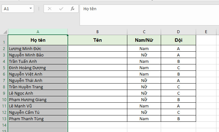Click Đội value B in Phạm Thanh Tùng row
Screen dimensions: 219x132
click(179, 119)
